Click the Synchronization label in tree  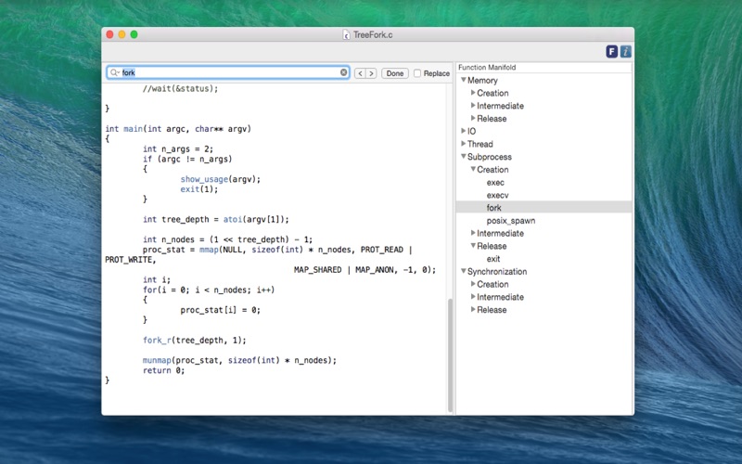pyautogui.click(x=497, y=272)
